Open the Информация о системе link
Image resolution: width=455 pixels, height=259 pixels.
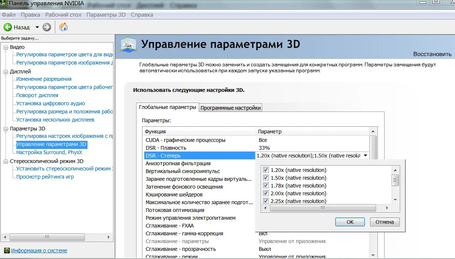click(39, 250)
